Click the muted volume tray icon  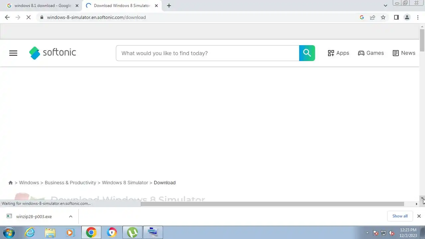tap(392, 233)
